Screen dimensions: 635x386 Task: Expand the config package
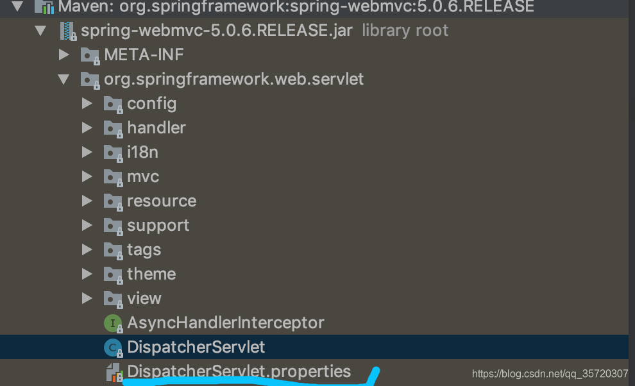[87, 103]
